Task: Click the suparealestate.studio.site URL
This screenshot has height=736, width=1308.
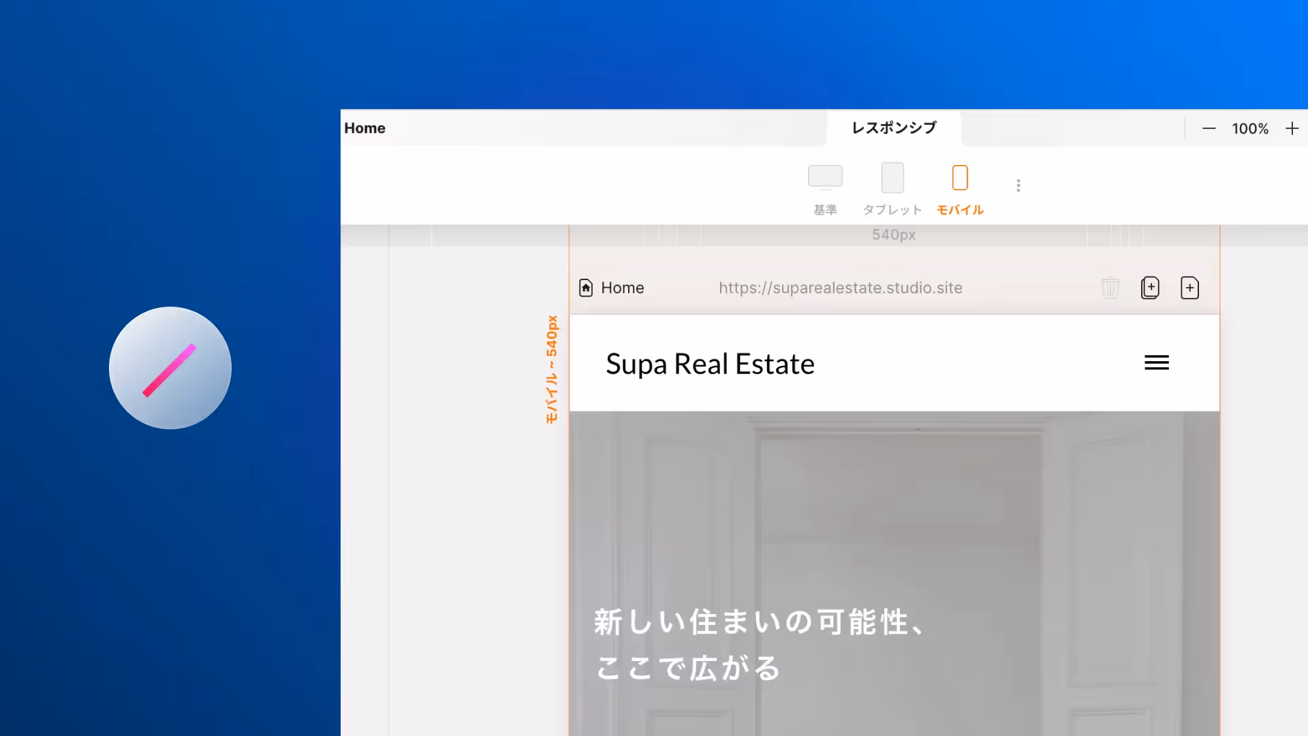Action: 840,288
